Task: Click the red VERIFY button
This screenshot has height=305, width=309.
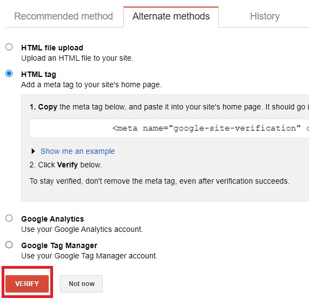Action: [x=27, y=284]
